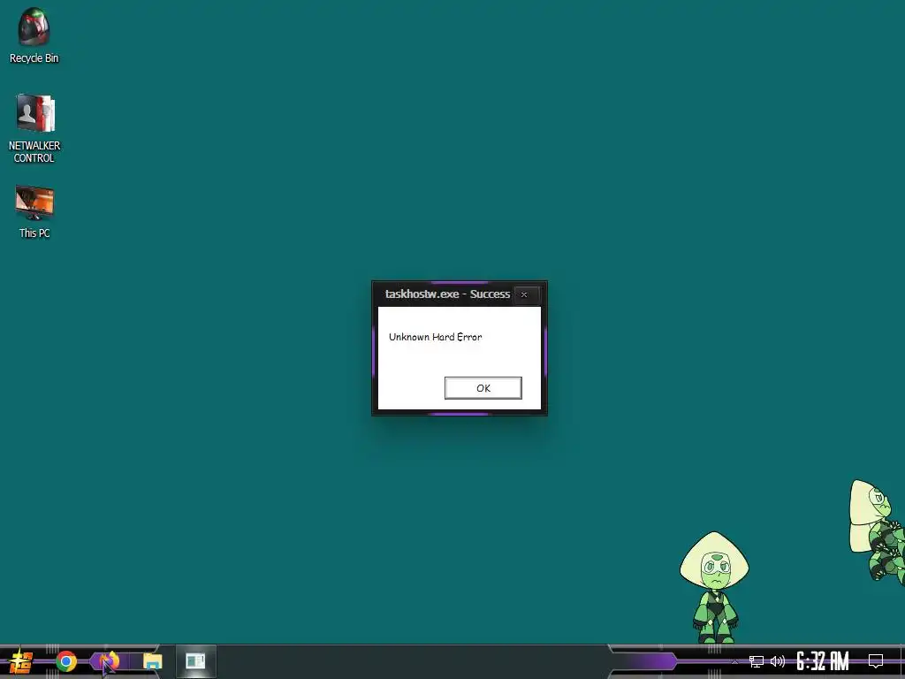Switch to the active dialog taskbar item

pos(195,661)
